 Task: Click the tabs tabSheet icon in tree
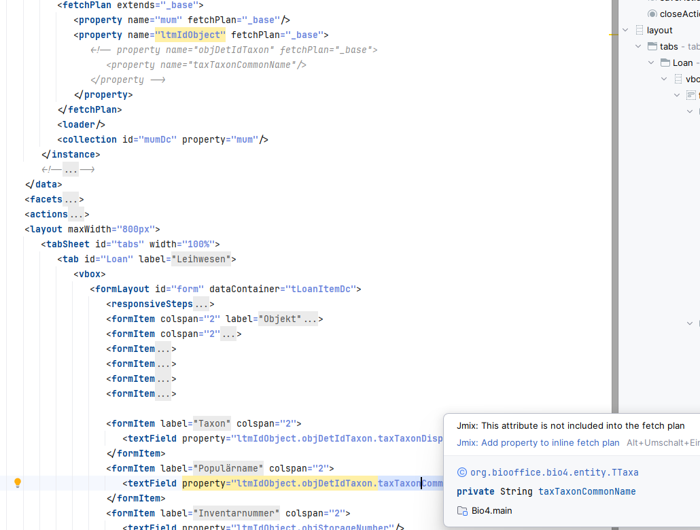(x=652, y=46)
